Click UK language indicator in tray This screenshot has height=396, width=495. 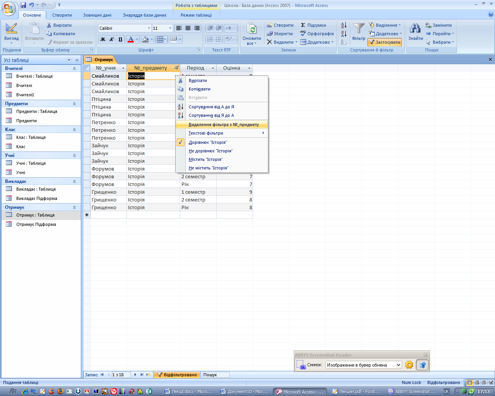(x=446, y=391)
